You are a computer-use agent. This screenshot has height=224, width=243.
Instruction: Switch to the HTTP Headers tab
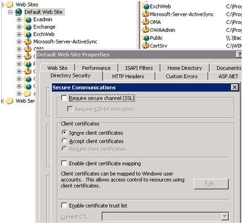click(x=128, y=76)
